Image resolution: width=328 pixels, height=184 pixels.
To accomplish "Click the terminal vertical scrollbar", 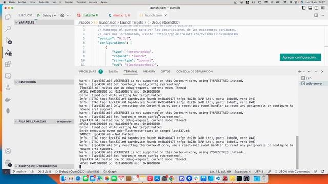I will point(297,152).
